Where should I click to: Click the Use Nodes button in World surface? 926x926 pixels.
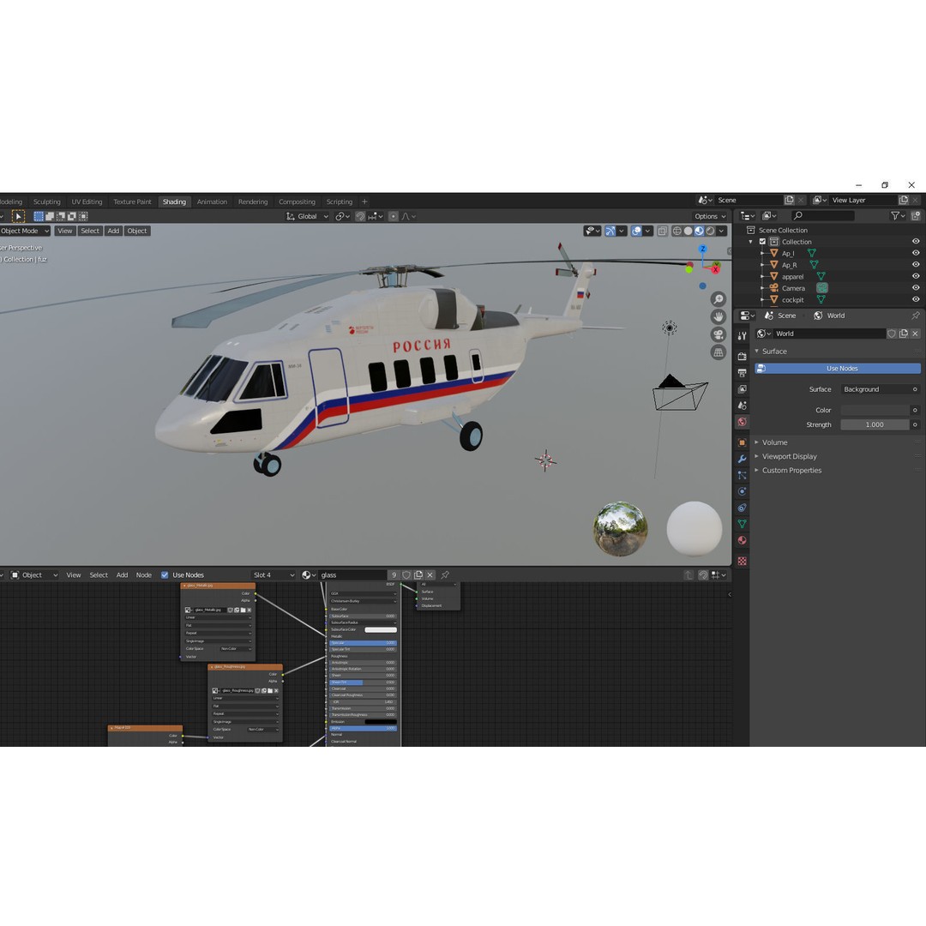pyautogui.click(x=838, y=369)
